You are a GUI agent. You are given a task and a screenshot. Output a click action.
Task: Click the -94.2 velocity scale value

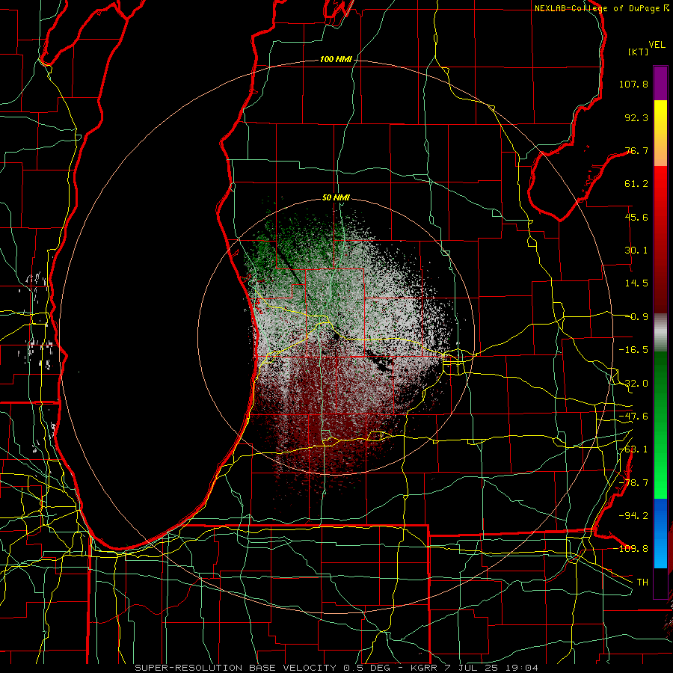[x=633, y=516]
